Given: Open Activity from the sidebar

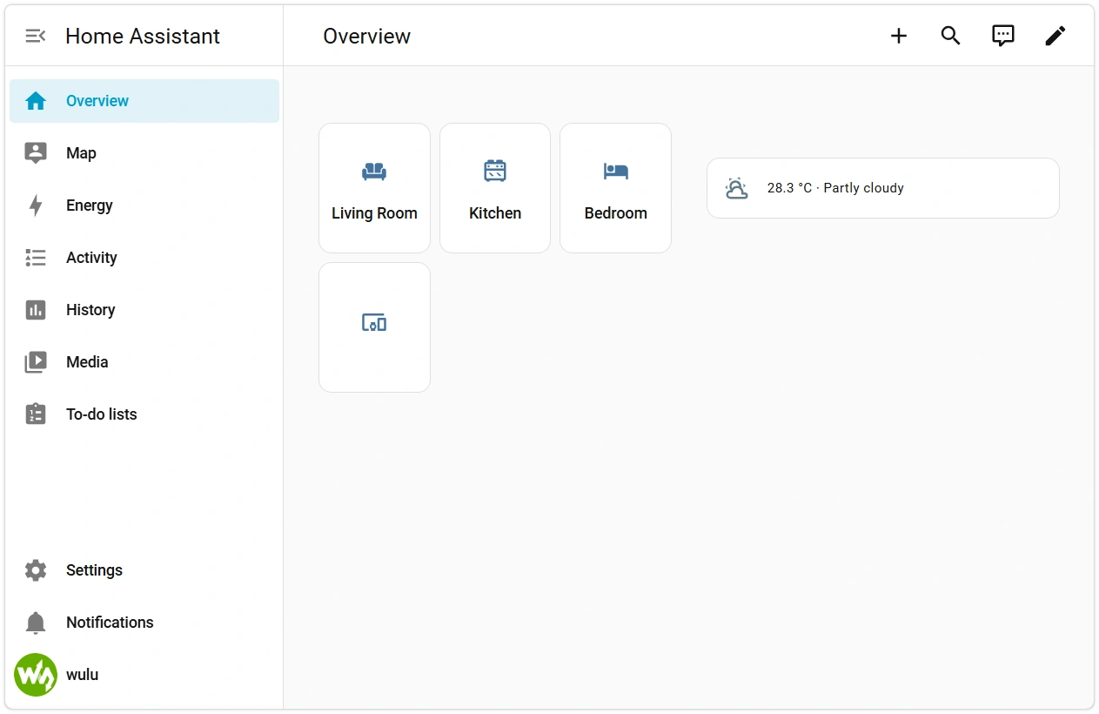Looking at the screenshot, I should point(144,258).
